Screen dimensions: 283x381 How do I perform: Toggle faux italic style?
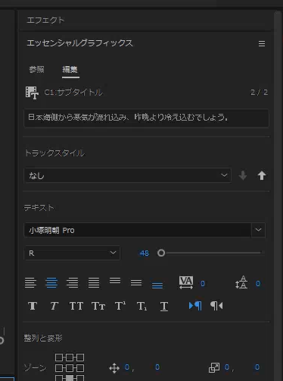pyautogui.click(x=54, y=306)
